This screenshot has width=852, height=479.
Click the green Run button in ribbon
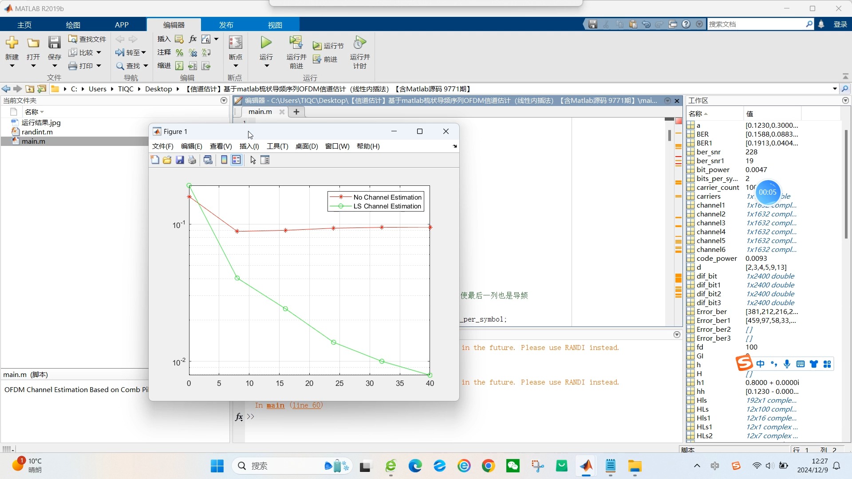point(266,43)
